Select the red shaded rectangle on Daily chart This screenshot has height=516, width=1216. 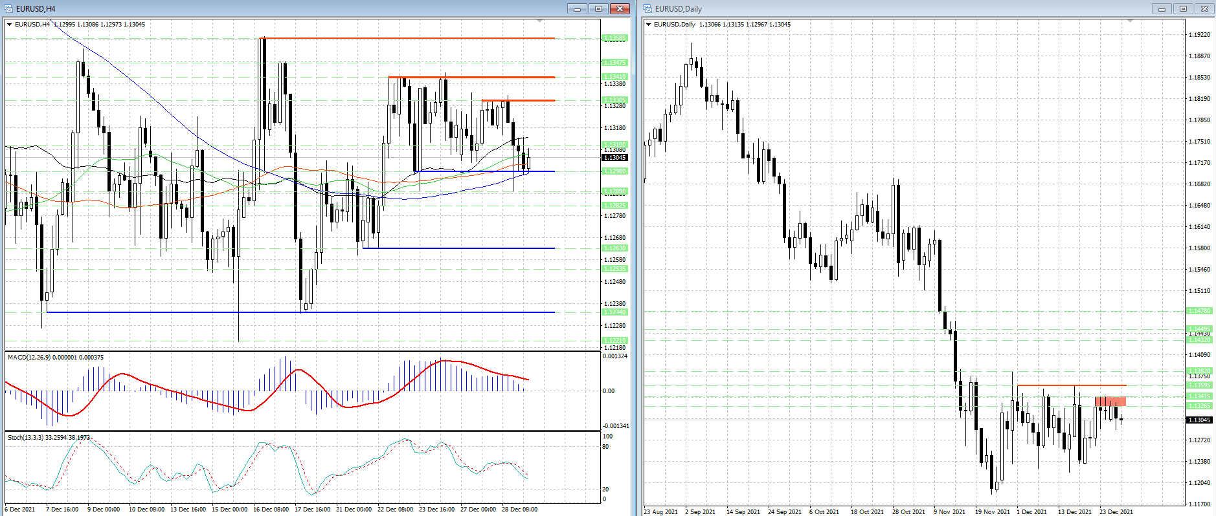1110,402
